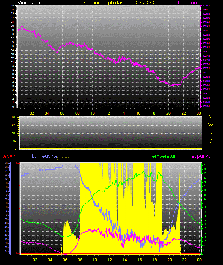The width and height of the screenshot is (223, 265).
Task: Click the 1026 value on the Luftdruck scale
Action: [x=205, y=94]
